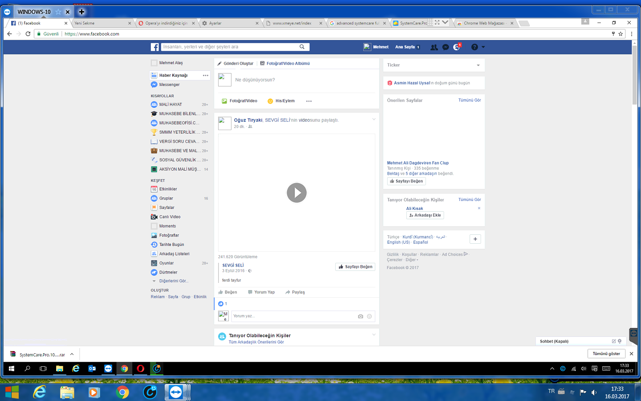Select the Gönderi Oluştur tab
The image size is (641, 401).
235,63
